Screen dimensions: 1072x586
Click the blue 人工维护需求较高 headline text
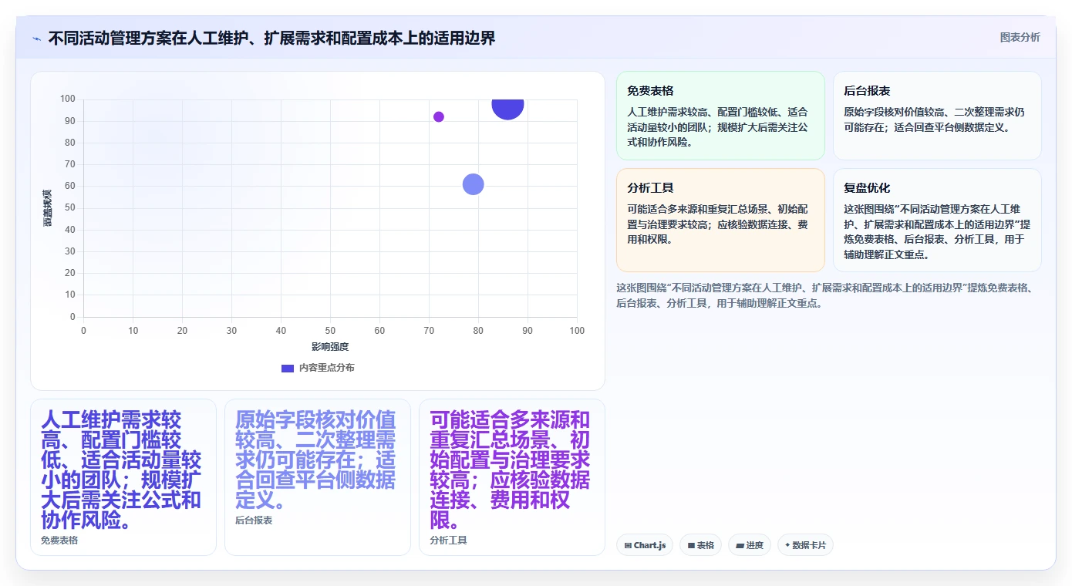[x=122, y=470]
